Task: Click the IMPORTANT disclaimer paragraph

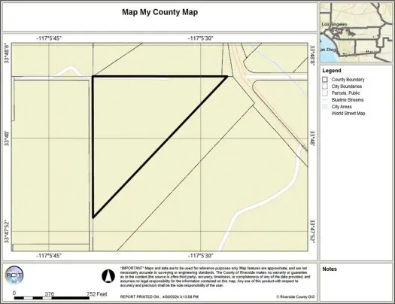Action: click(215, 277)
